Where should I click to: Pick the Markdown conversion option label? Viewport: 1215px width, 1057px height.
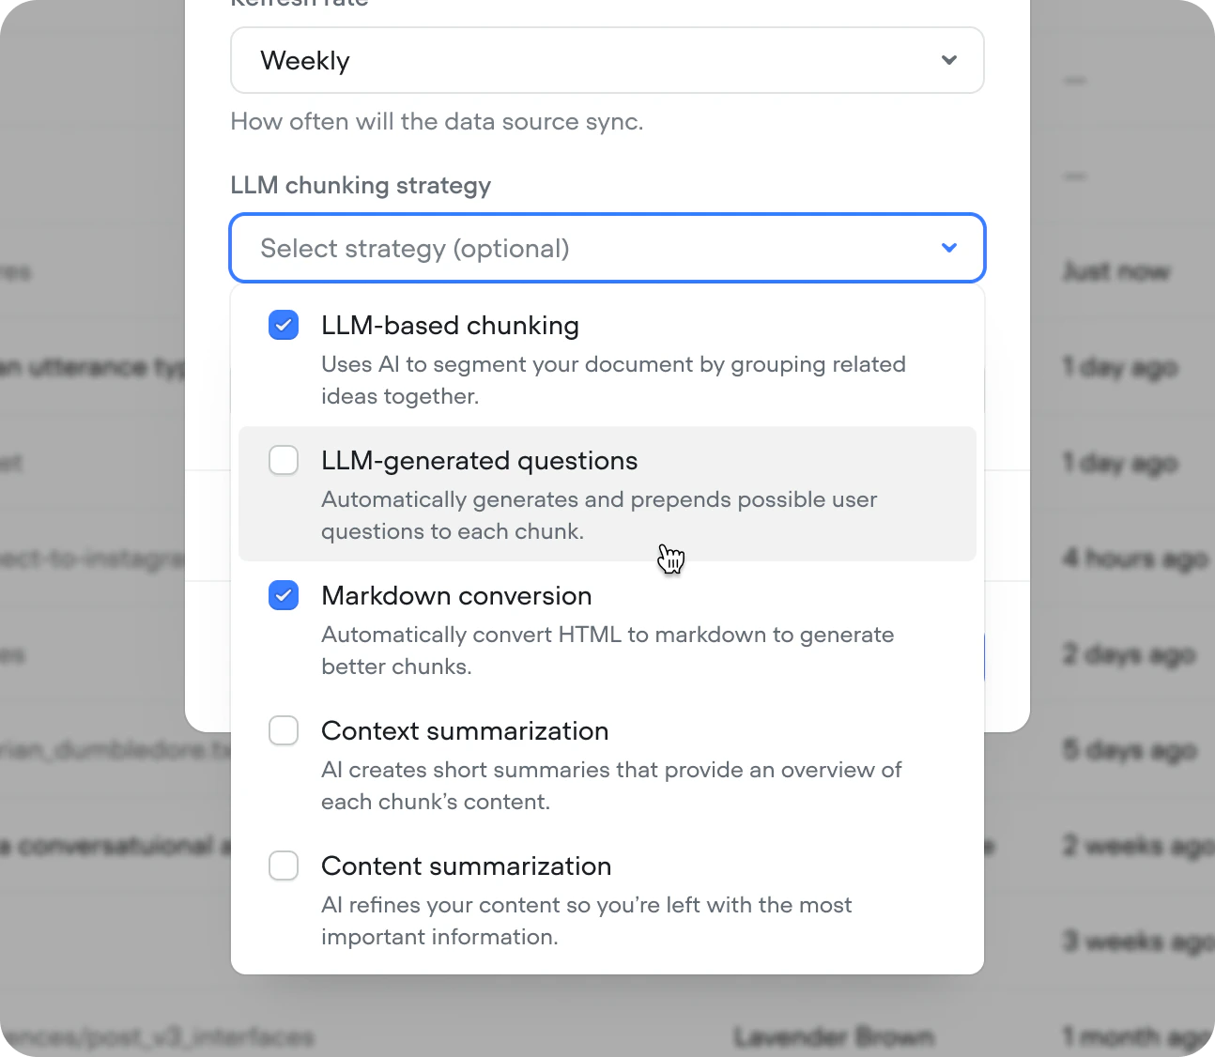pyautogui.click(x=456, y=596)
